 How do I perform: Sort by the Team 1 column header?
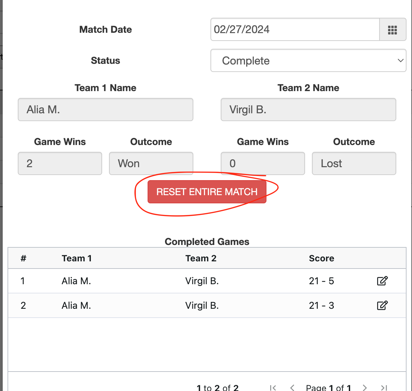(x=77, y=258)
